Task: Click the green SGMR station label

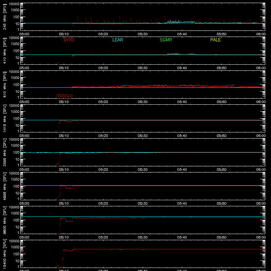Action: pyautogui.click(x=166, y=40)
